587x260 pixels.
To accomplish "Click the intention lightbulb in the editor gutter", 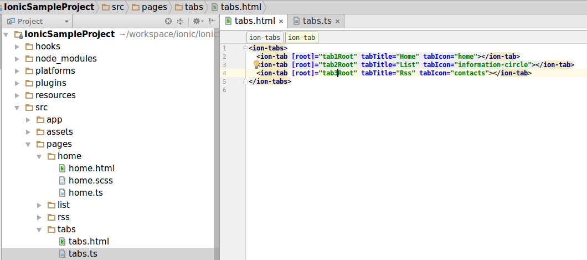I will 256,64.
